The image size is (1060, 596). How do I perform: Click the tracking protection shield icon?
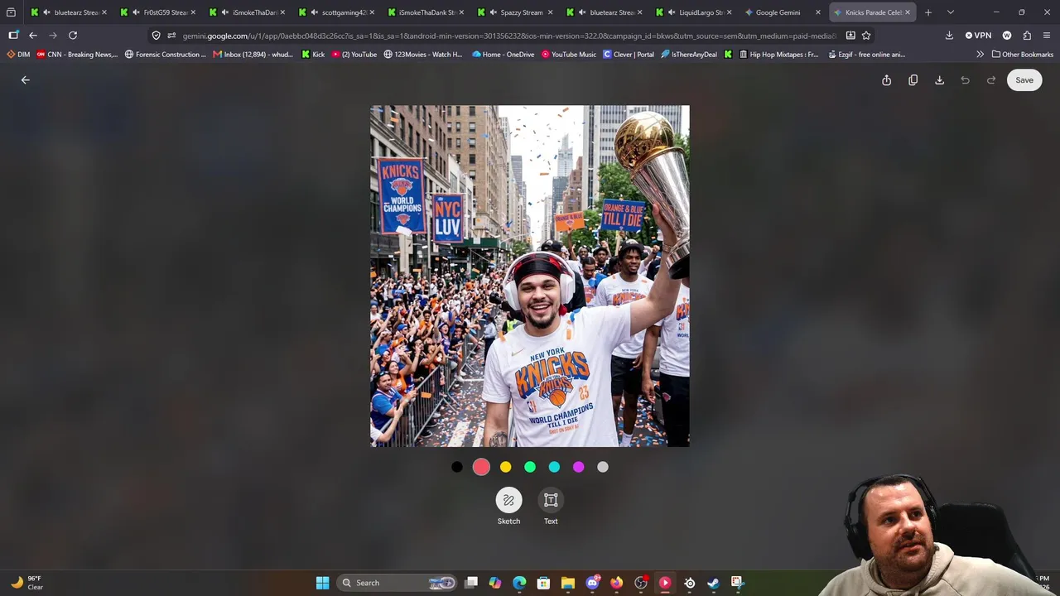(156, 36)
